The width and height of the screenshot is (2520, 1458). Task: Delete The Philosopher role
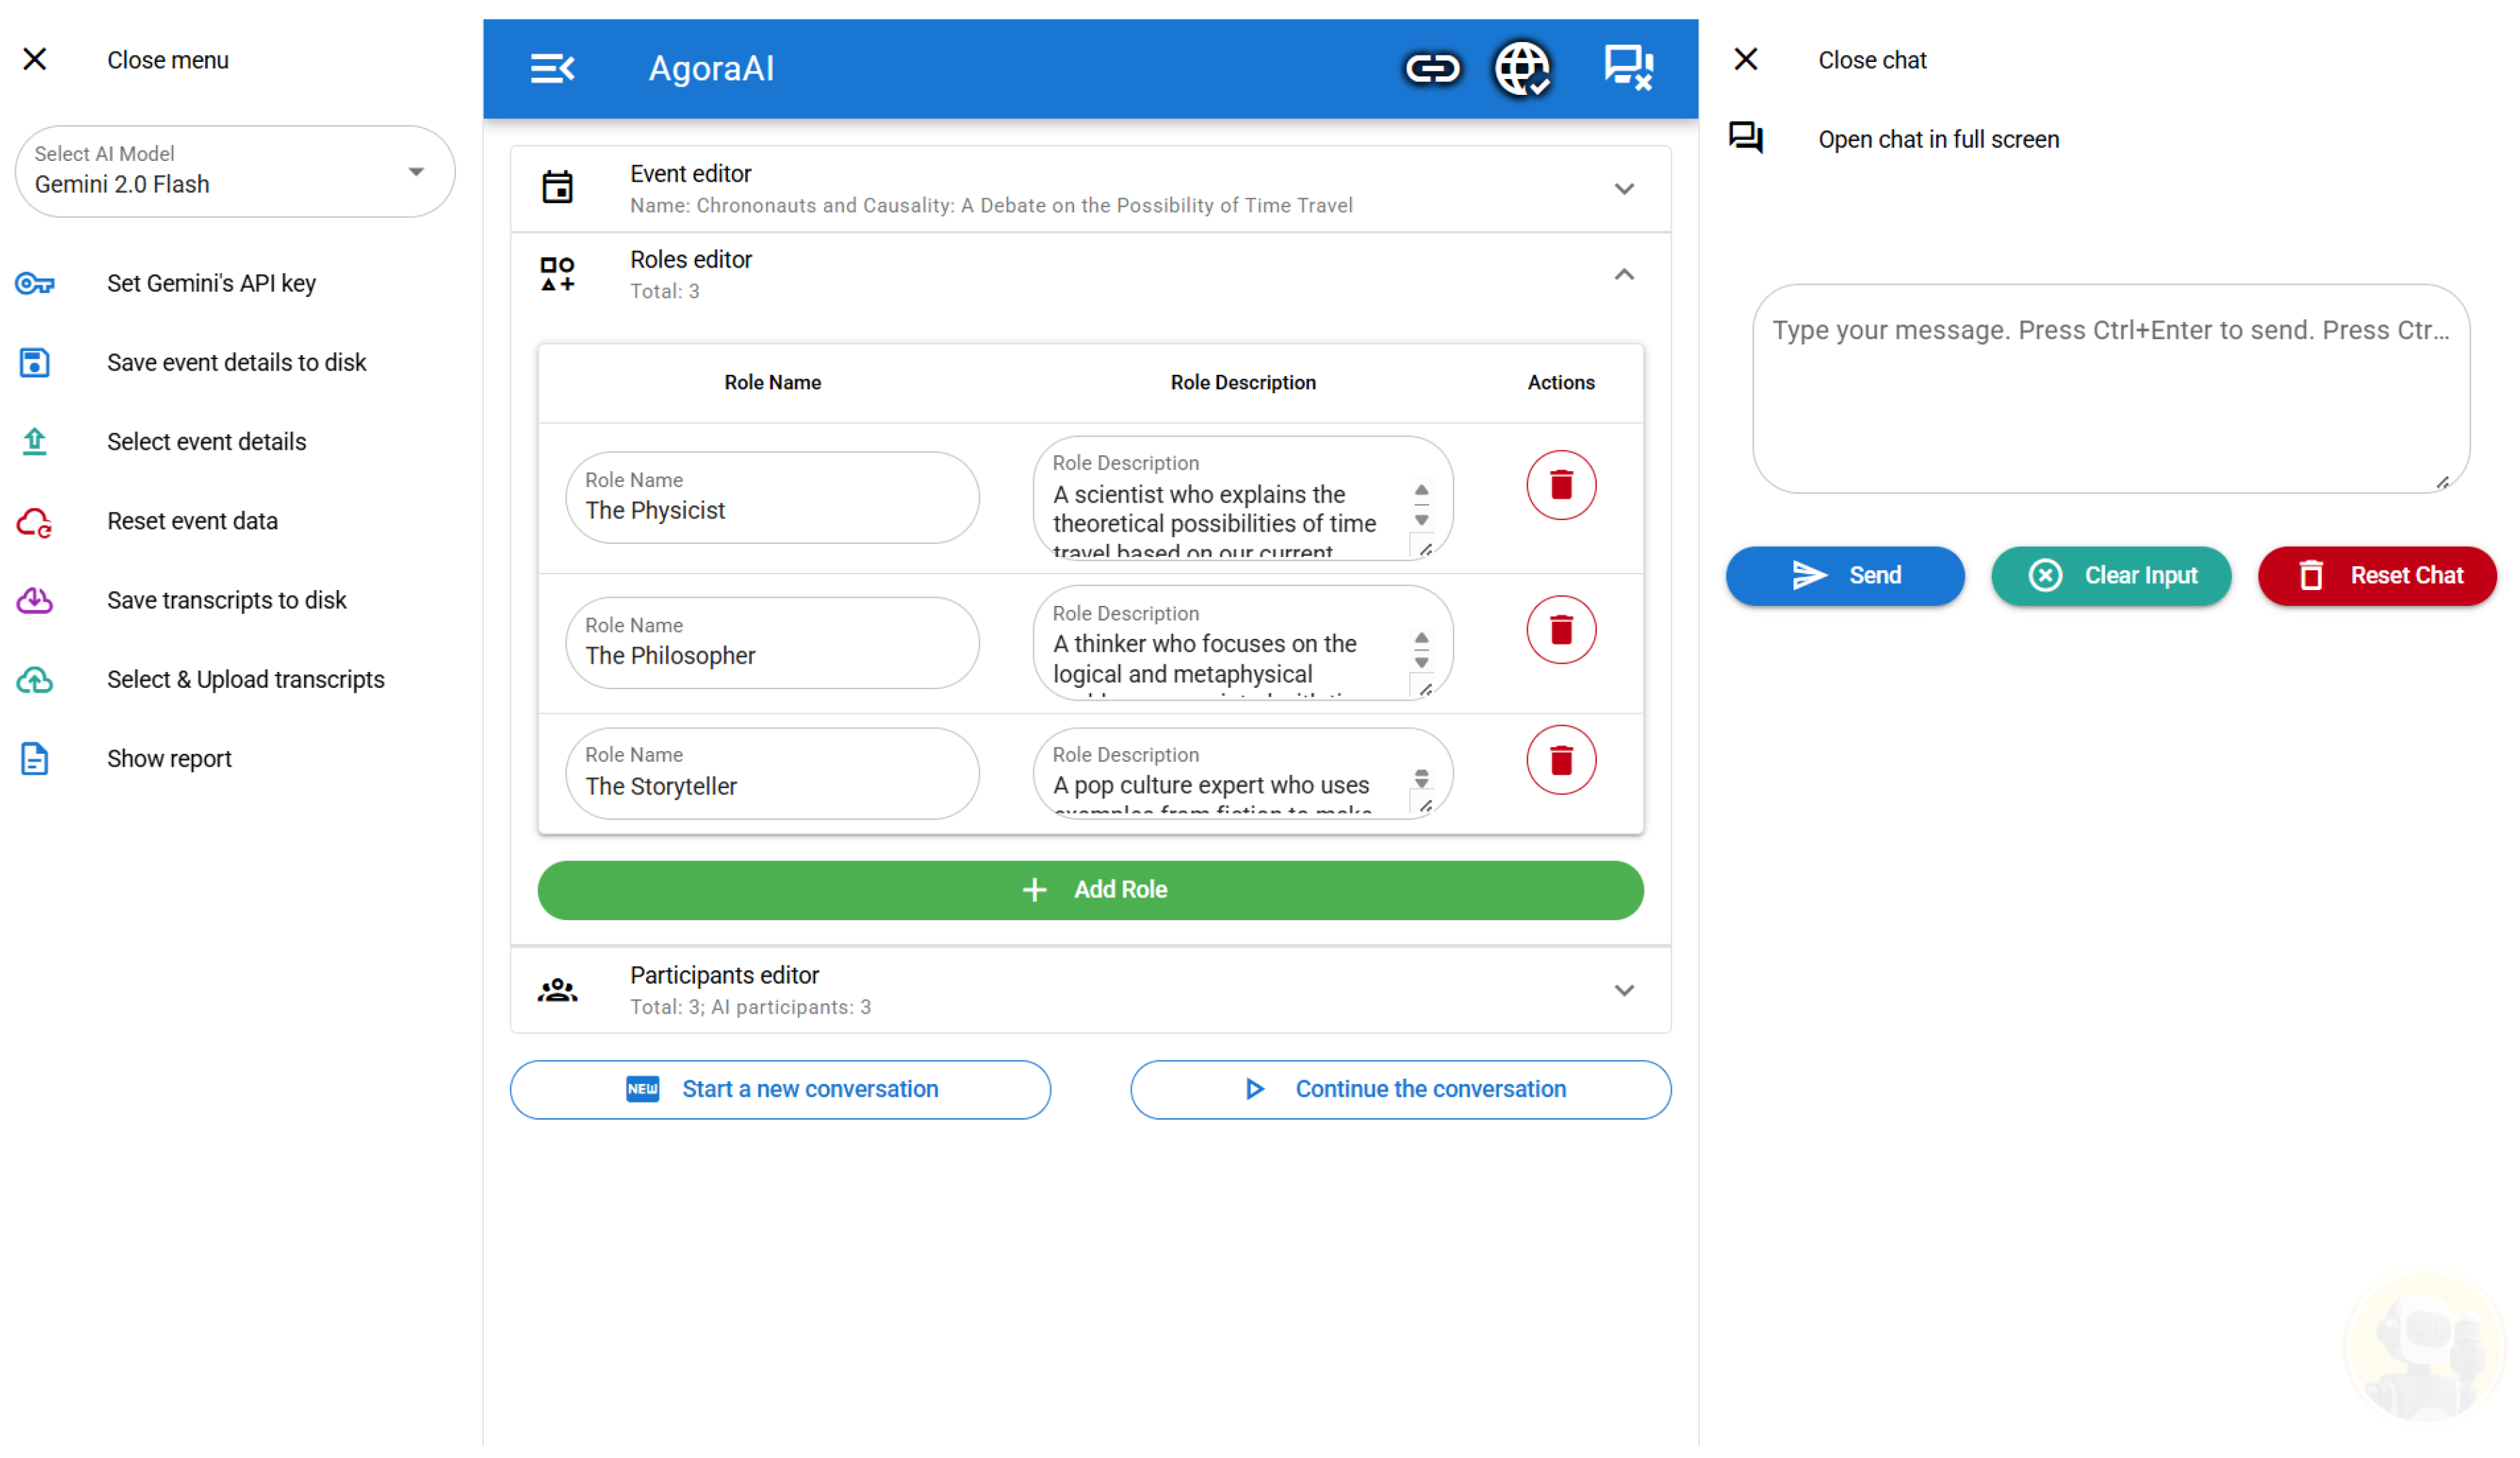point(1560,630)
